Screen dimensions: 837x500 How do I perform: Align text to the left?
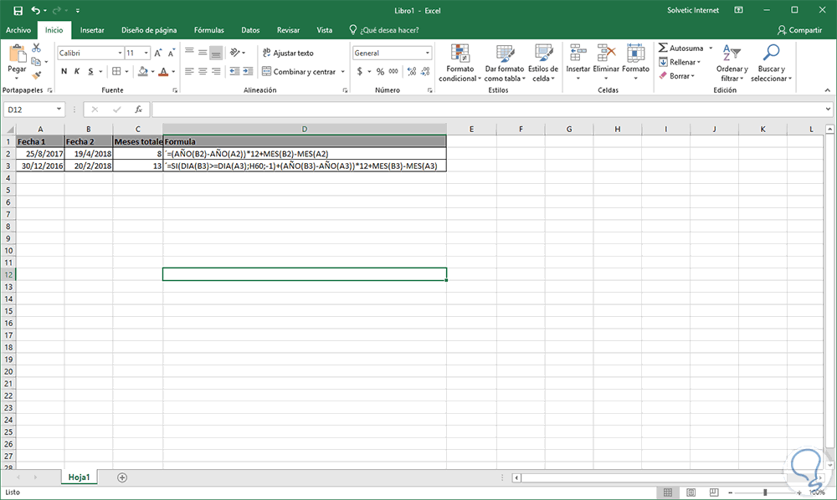point(189,71)
